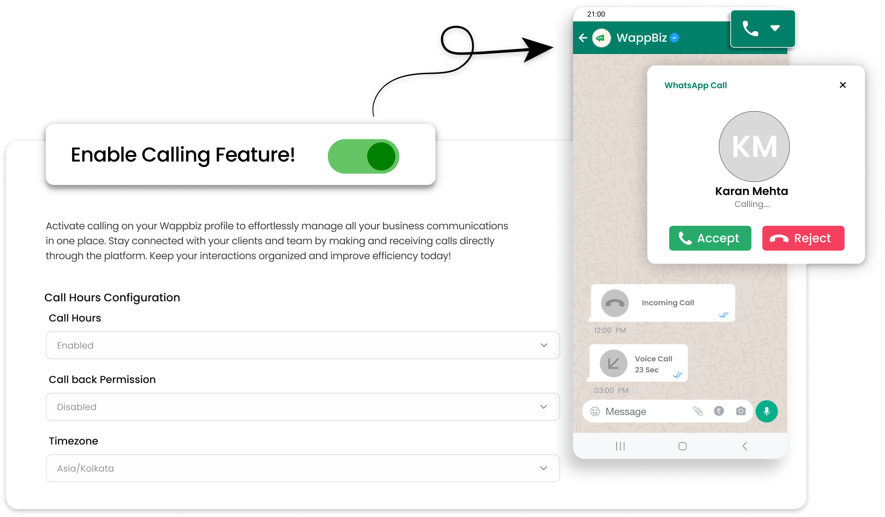Accept the WhatsApp call from Karan Mehta
The image size is (885, 517).
coord(710,238)
